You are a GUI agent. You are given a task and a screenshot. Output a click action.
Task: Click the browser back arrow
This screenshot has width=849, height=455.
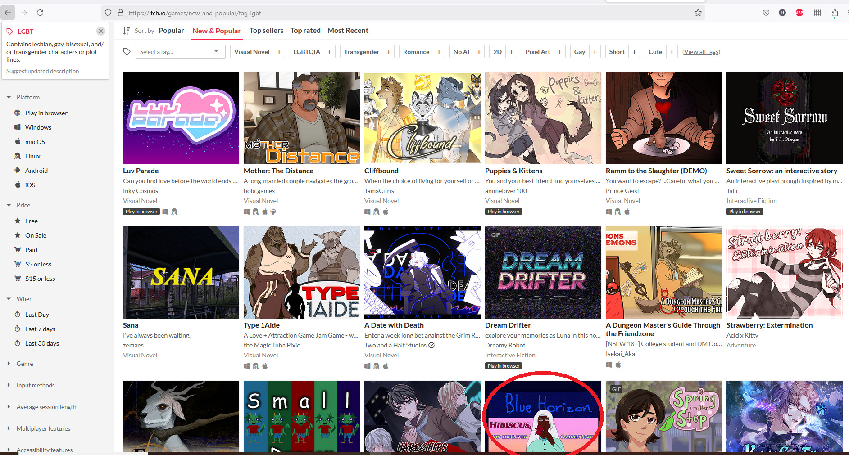pos(8,13)
